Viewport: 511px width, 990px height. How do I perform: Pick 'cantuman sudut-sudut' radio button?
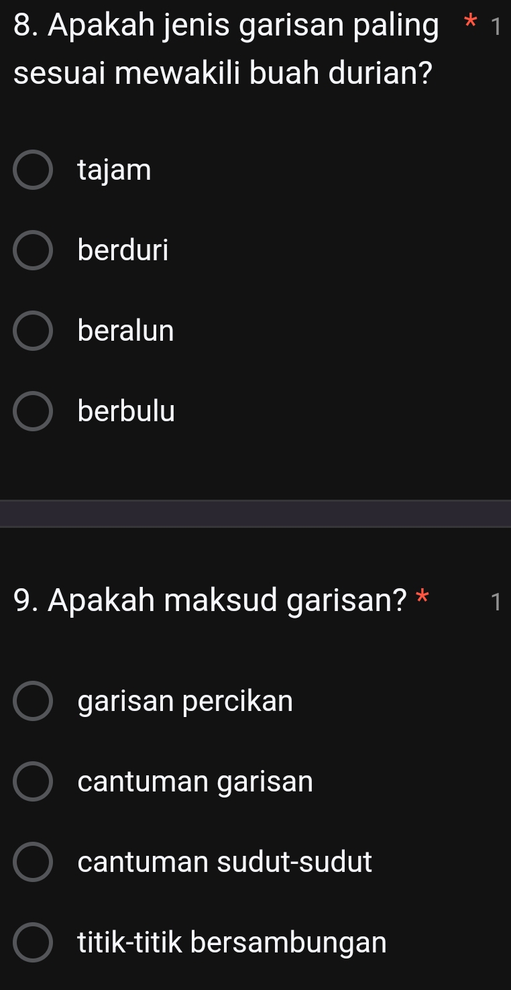tap(32, 862)
